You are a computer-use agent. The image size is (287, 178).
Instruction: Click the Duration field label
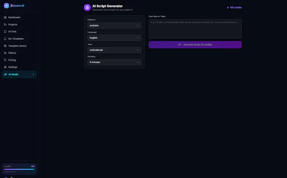91,57
